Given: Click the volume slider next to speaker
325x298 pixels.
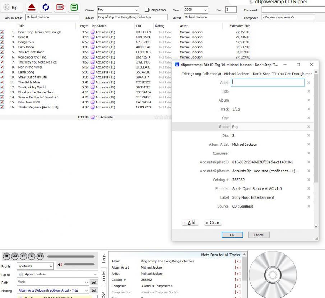Looking at the screenshot, I should [x=79, y=265].
